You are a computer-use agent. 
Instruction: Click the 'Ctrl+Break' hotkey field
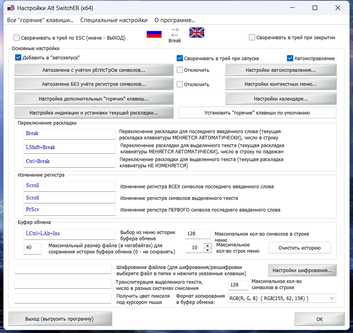(x=70, y=162)
